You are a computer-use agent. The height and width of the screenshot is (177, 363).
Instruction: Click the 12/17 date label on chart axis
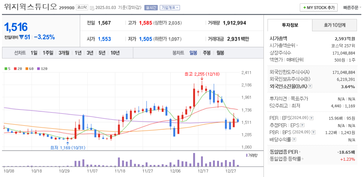pos(203,171)
